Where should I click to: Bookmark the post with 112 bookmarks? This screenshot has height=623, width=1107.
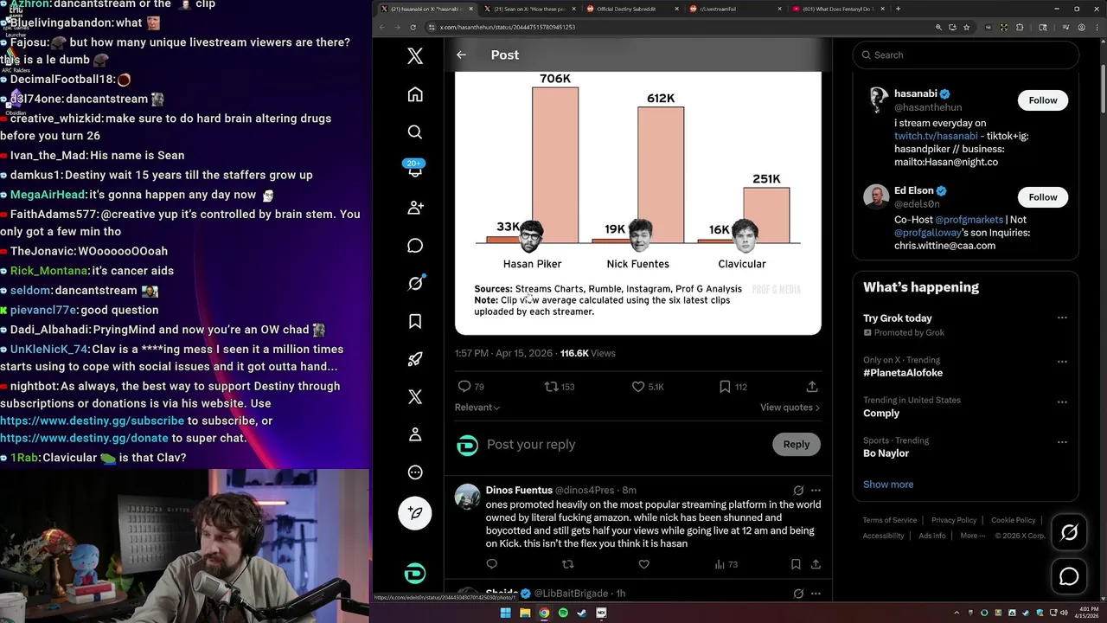[733, 387]
